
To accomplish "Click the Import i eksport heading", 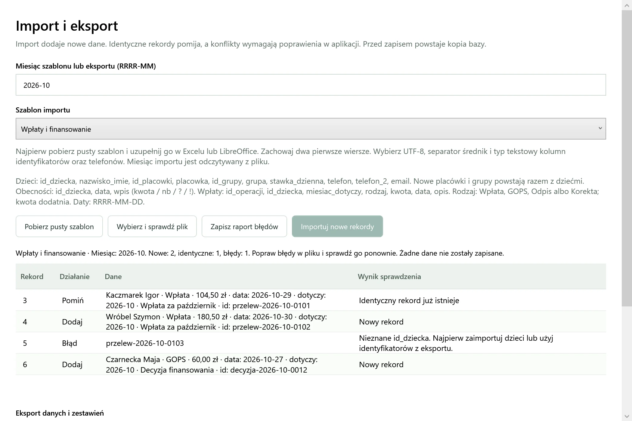I will click(67, 26).
